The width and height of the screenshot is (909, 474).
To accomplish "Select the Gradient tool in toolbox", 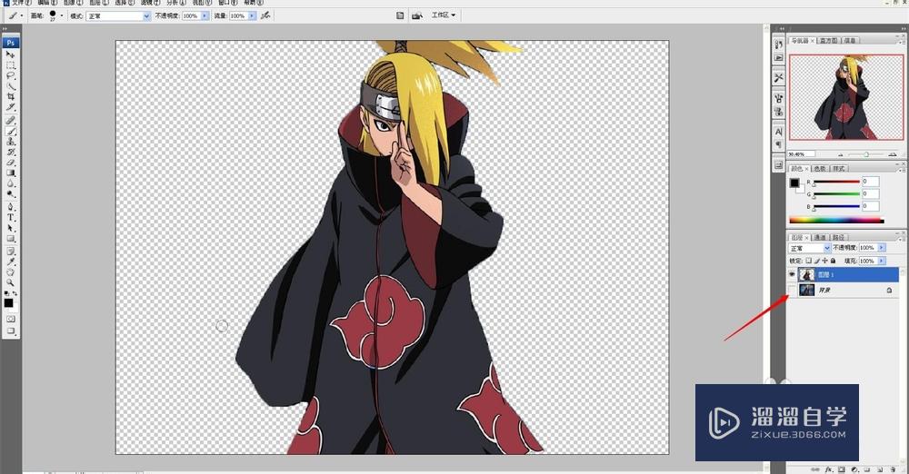I will (11, 173).
